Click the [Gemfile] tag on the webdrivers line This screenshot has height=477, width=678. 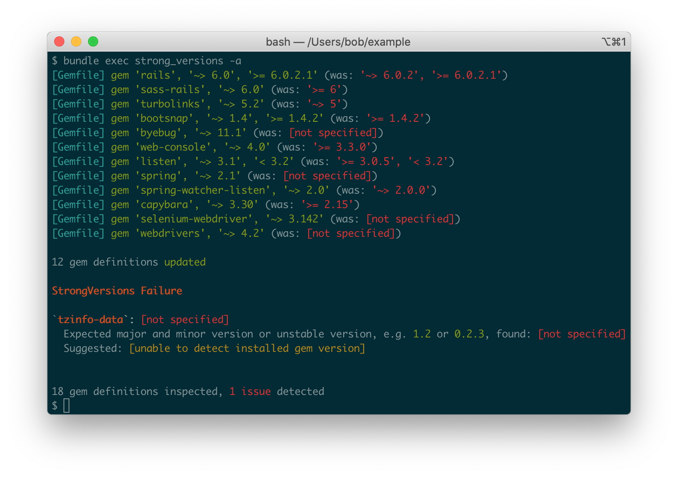click(78, 233)
